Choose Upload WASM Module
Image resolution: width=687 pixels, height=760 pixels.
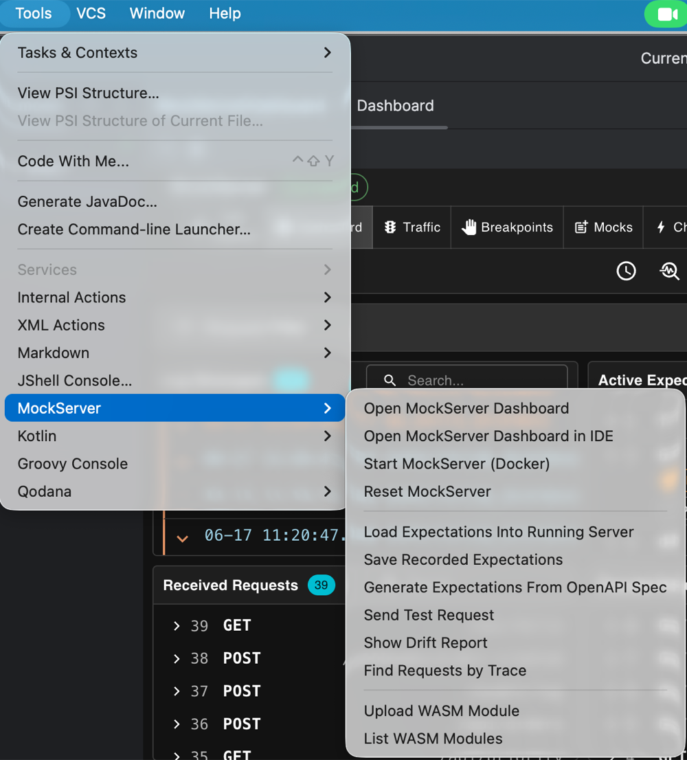tap(515, 711)
